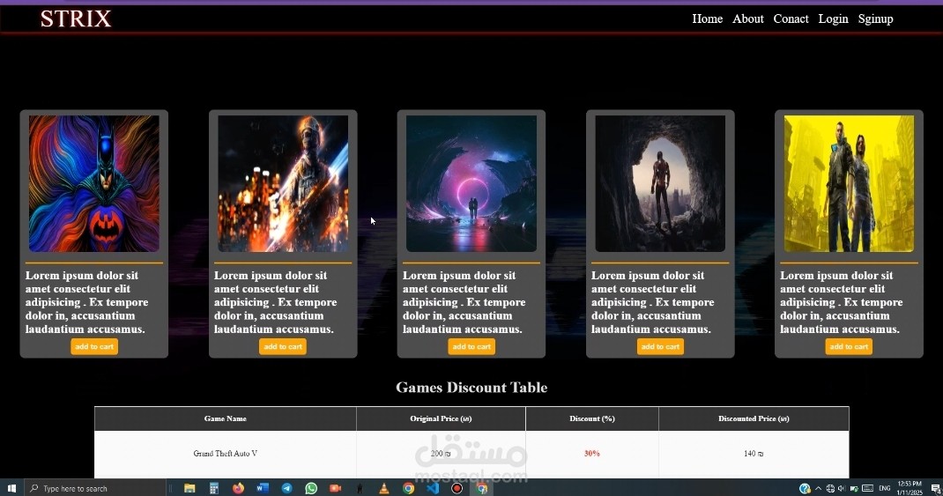The height and width of the screenshot is (496, 943).
Task: Open the network globe tray icon
Action: pyautogui.click(x=830, y=488)
